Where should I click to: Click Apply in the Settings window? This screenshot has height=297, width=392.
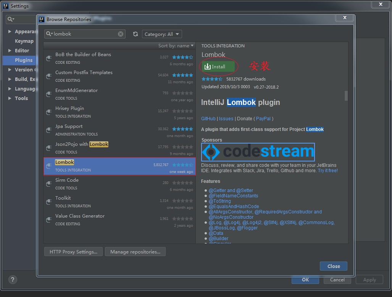pyautogui.click(x=369, y=280)
